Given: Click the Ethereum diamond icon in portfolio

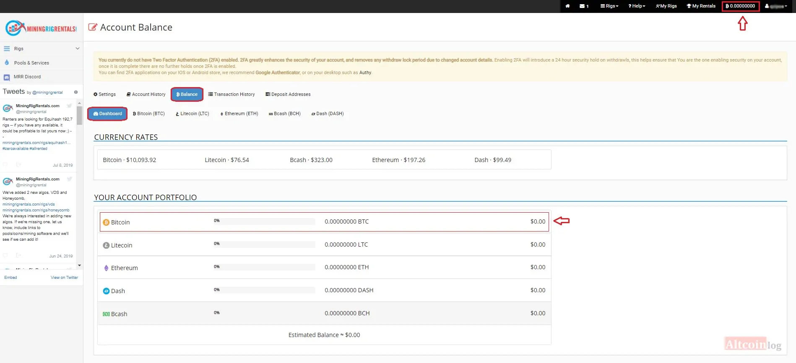Looking at the screenshot, I should click(x=106, y=268).
